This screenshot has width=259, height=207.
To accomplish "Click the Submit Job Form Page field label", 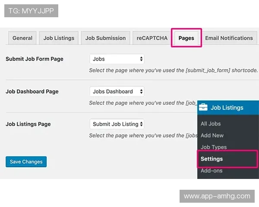I will tap(35, 59).
